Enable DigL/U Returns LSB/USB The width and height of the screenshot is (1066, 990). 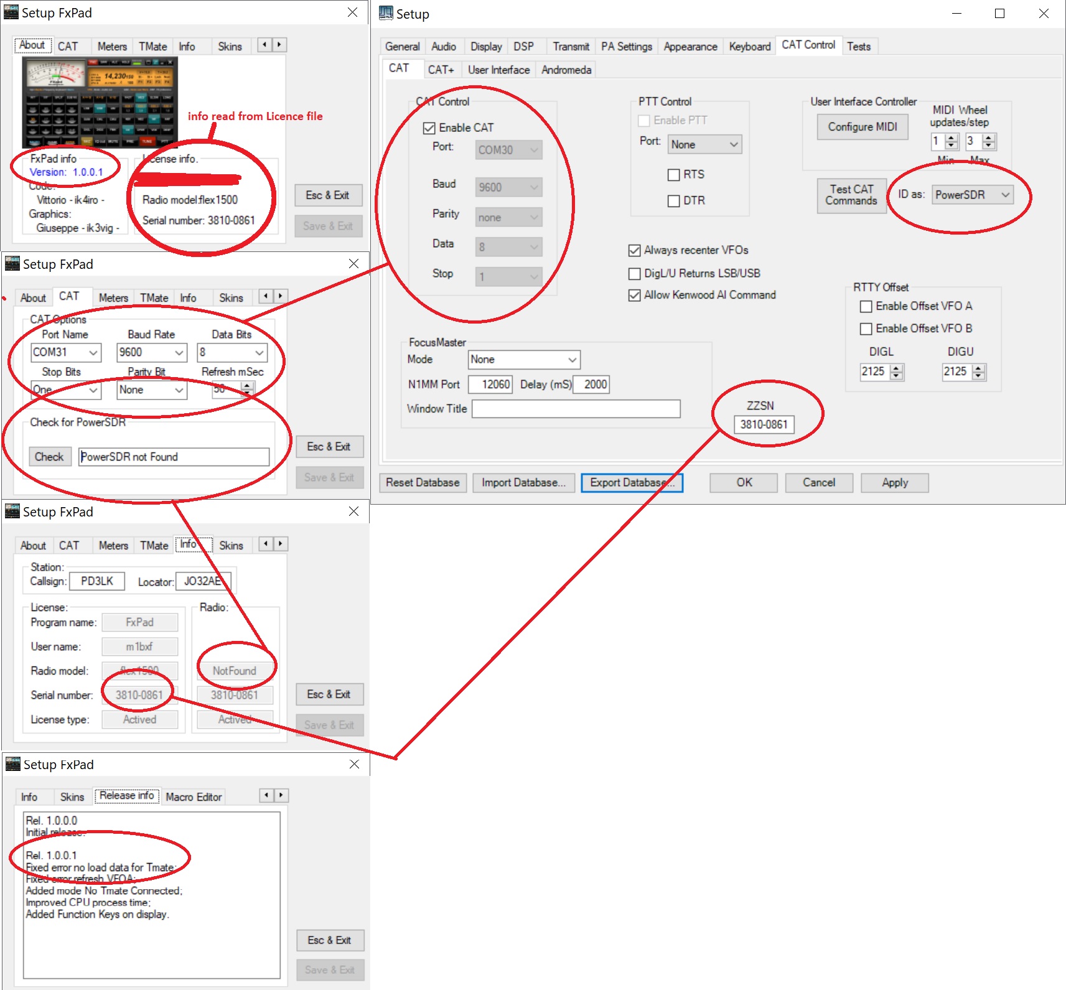pyautogui.click(x=634, y=274)
